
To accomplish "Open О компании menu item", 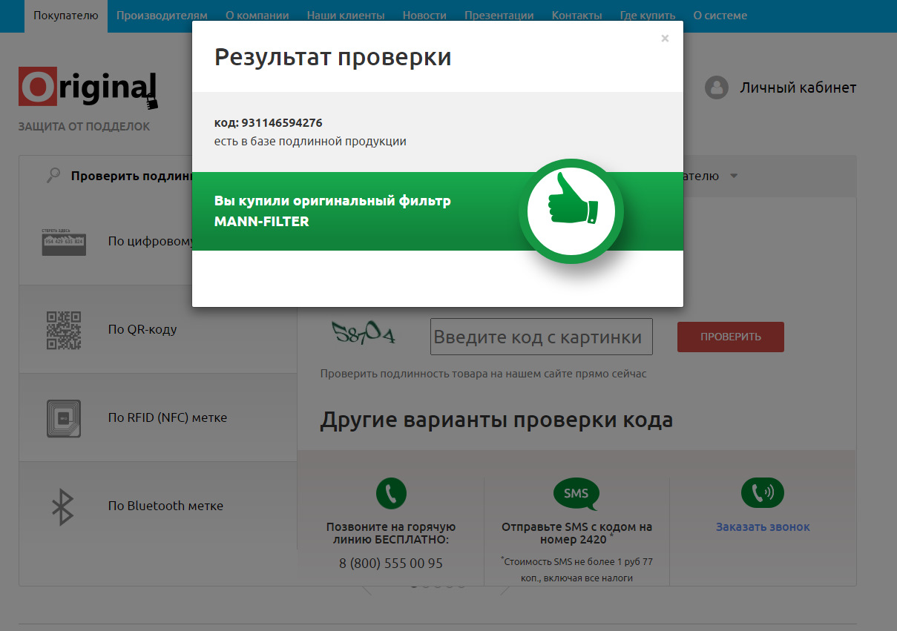I will [x=257, y=16].
